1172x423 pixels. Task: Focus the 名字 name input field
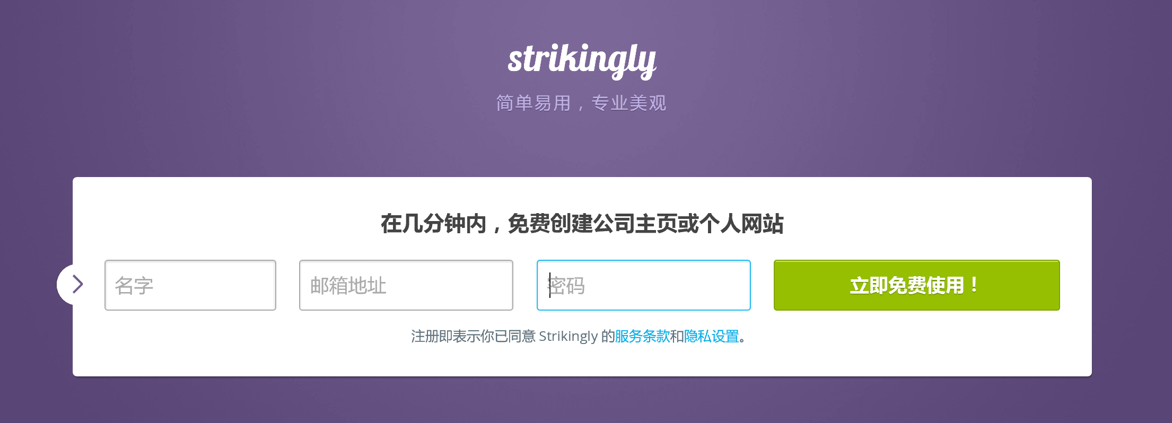tap(190, 285)
